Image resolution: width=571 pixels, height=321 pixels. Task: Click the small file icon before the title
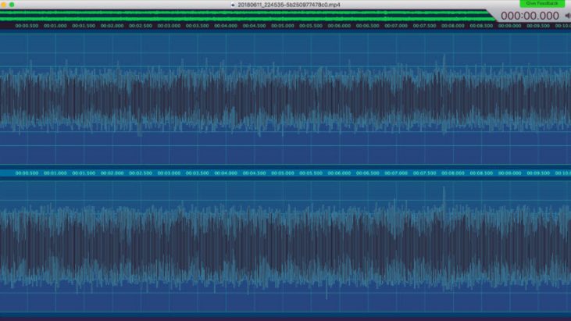click(233, 5)
